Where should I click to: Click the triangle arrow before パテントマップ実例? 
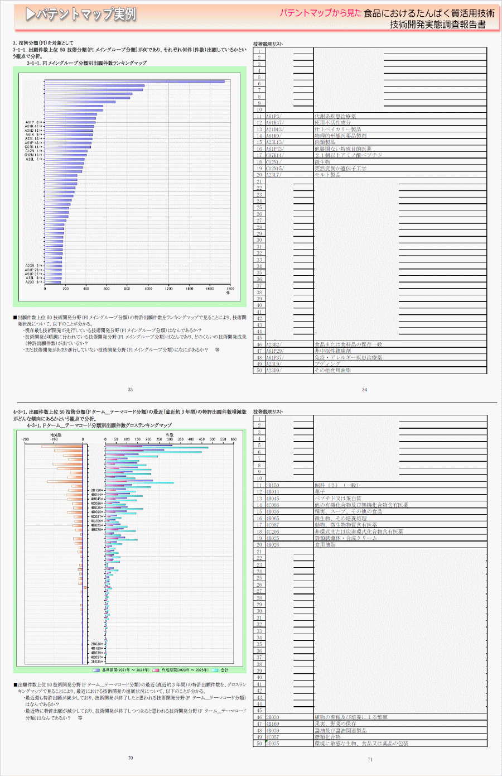pyautogui.click(x=31, y=15)
